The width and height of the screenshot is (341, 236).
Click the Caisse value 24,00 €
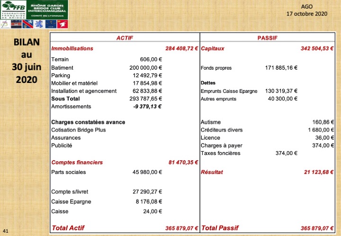click(153, 211)
